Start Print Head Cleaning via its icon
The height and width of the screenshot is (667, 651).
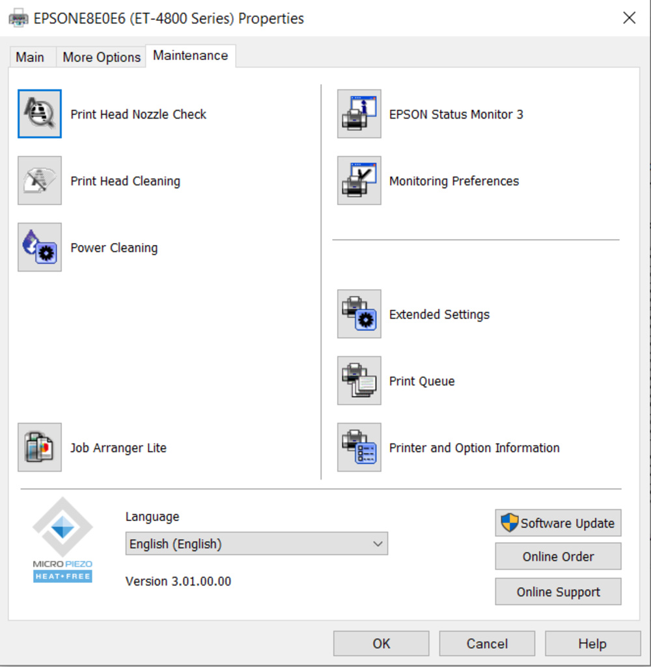[40, 181]
